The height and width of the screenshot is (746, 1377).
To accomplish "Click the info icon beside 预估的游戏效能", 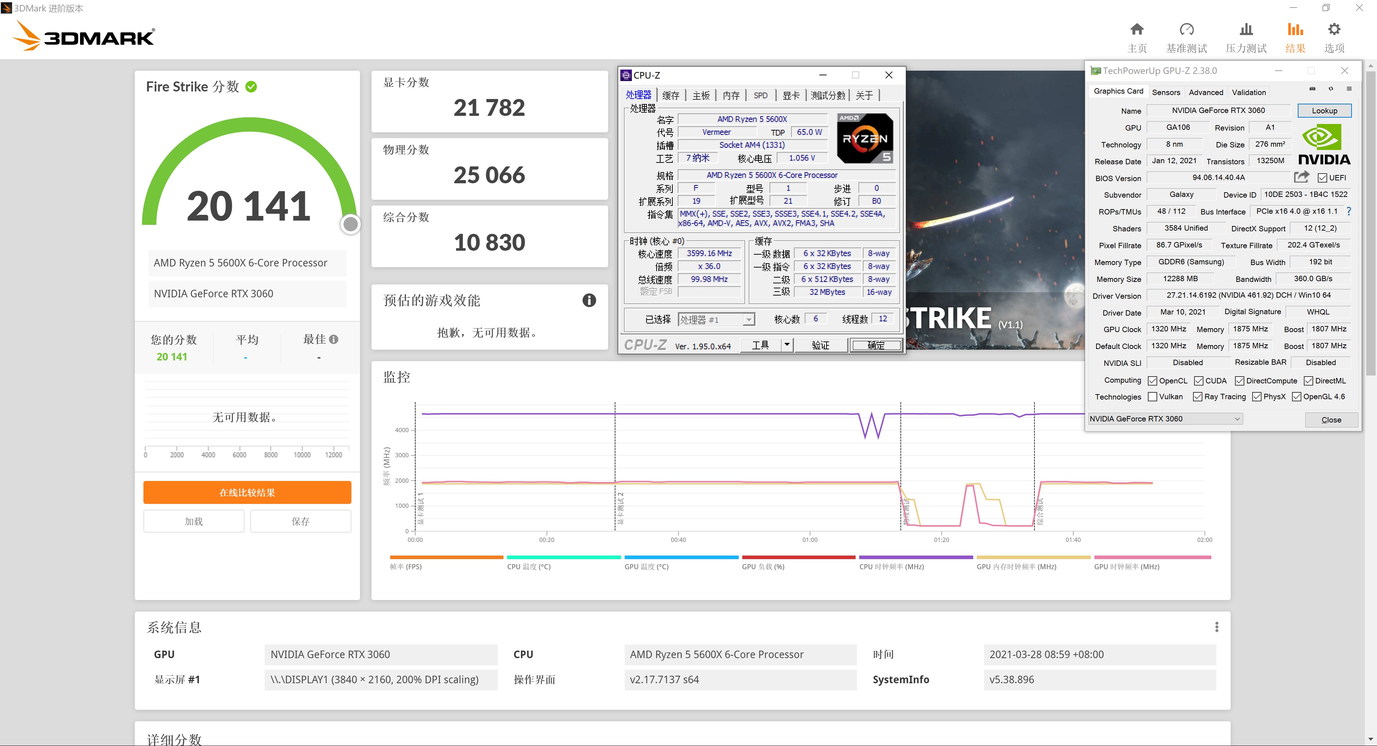I will (589, 300).
